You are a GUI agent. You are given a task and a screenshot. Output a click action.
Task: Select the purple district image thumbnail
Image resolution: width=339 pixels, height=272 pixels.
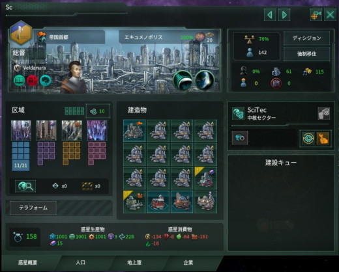(x=97, y=130)
